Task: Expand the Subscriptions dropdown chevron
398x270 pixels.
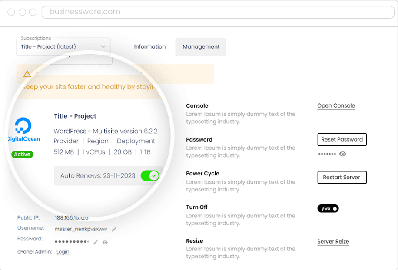Action: [103, 47]
